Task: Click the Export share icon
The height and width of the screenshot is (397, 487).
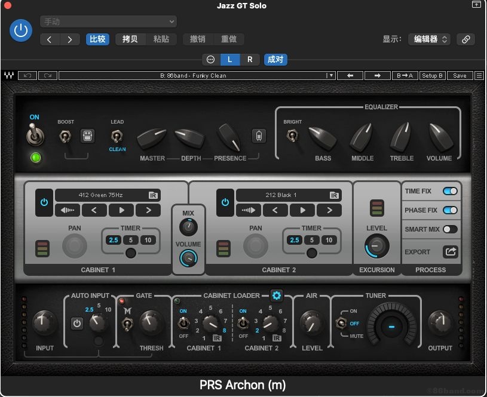Action: click(450, 252)
